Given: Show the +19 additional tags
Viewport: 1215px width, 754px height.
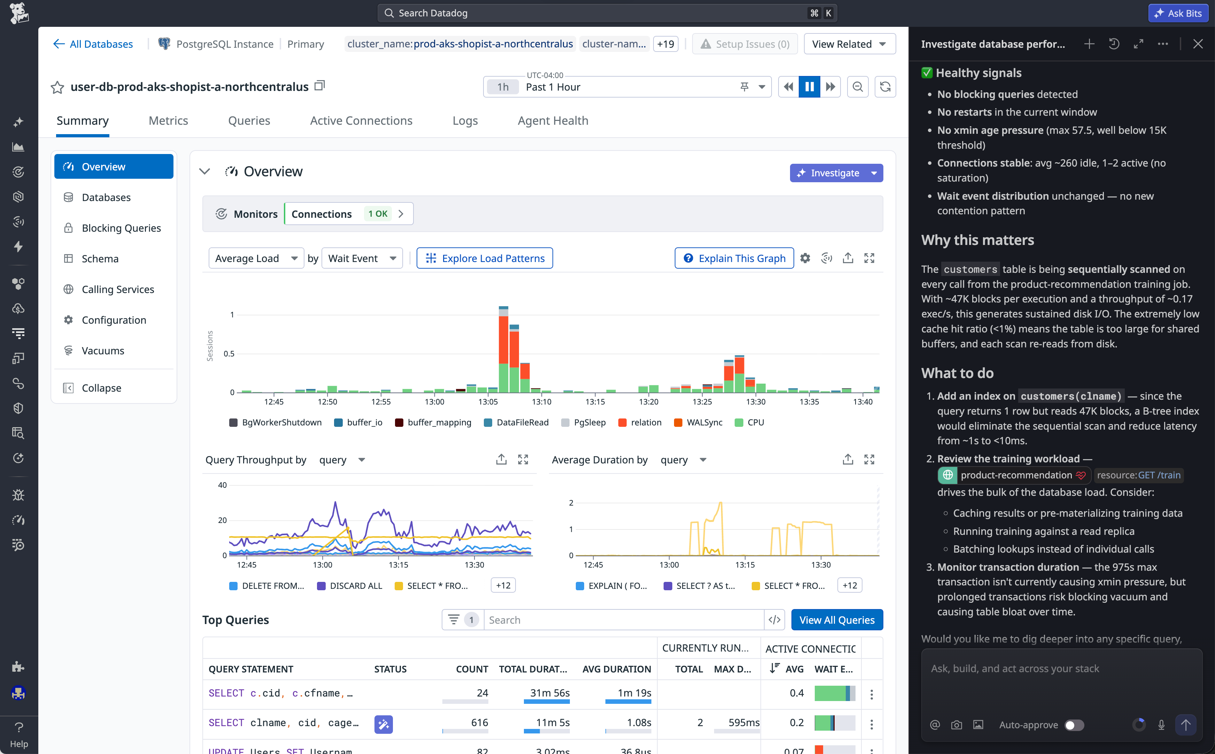Looking at the screenshot, I should pyautogui.click(x=666, y=44).
